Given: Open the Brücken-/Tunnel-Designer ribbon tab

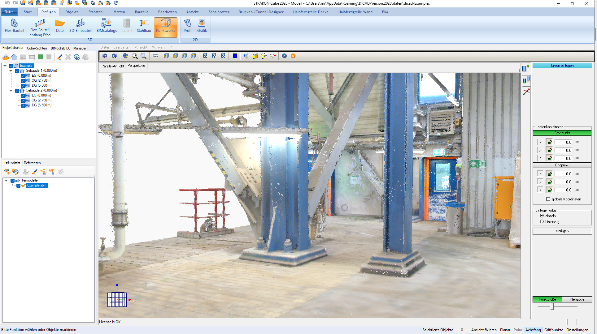Looking at the screenshot, I should (x=261, y=12).
